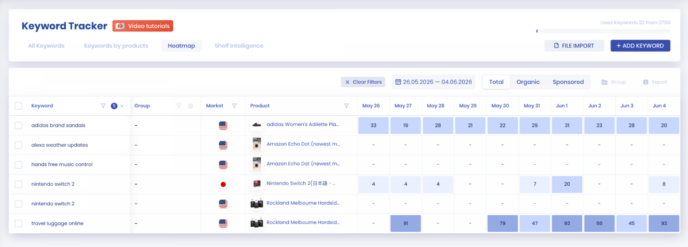Check the travel luggage online row checkbox
This screenshot has height=247, width=688.
click(x=18, y=223)
